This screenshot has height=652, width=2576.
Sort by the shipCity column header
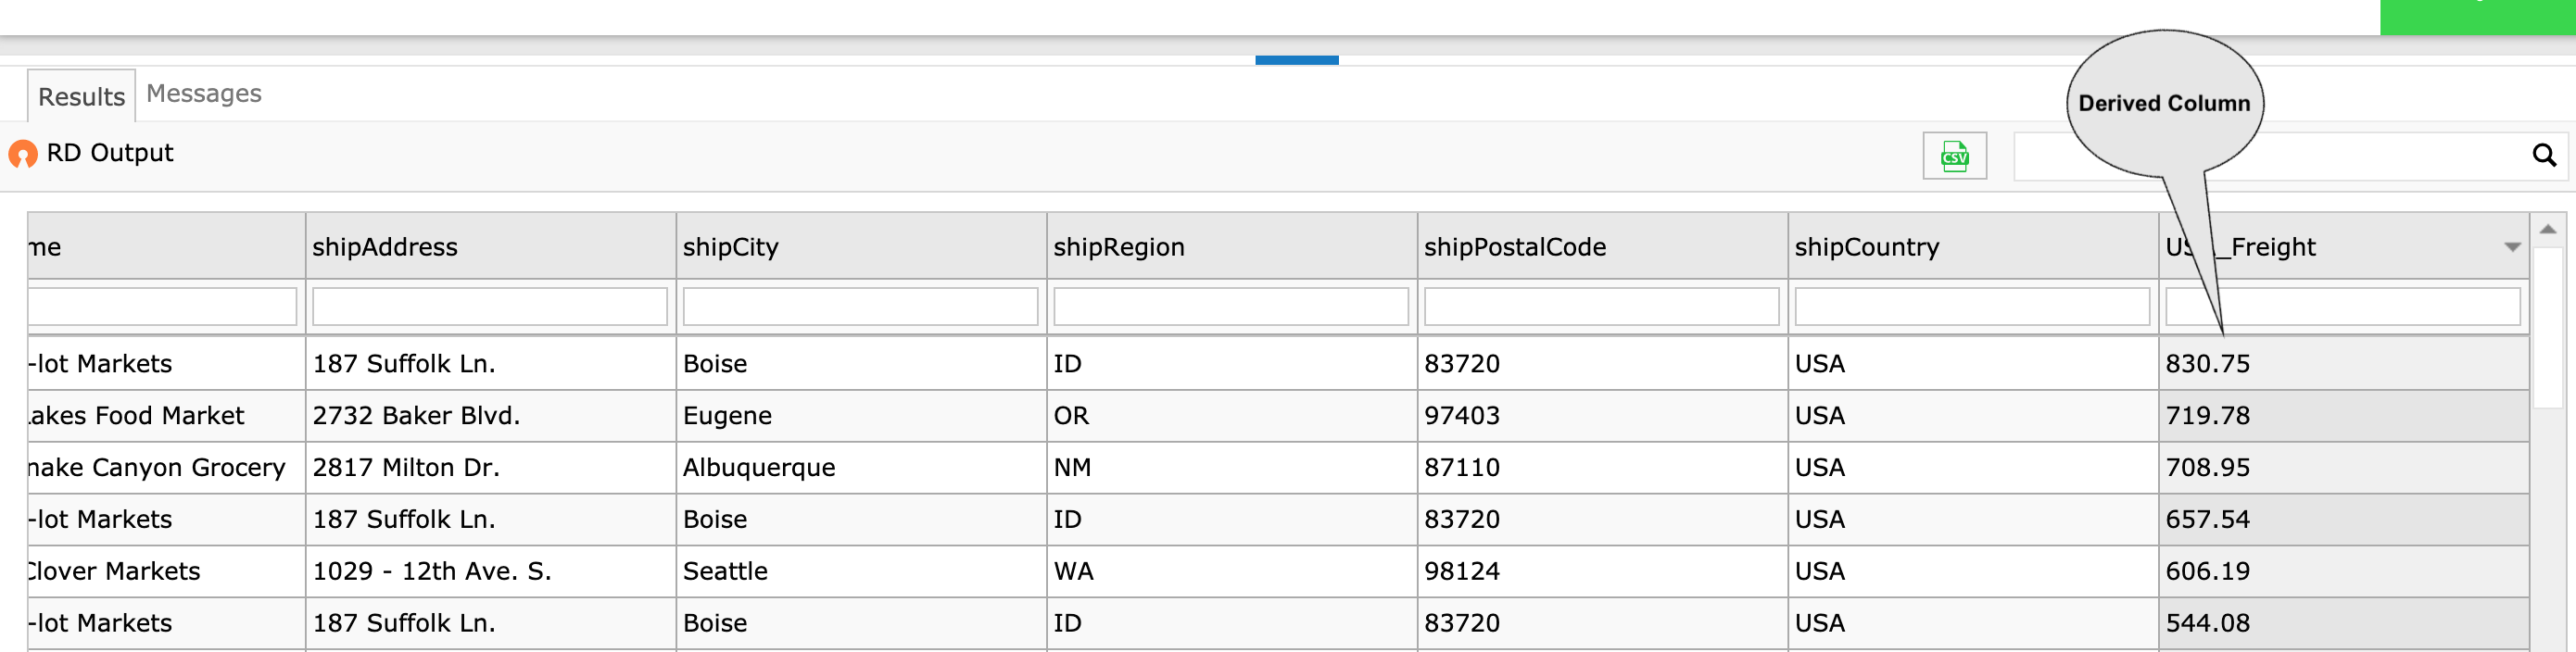click(x=730, y=246)
